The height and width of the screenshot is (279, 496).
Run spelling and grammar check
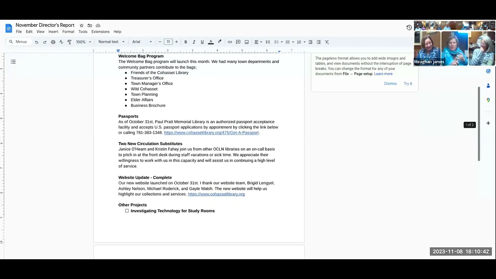tap(61, 42)
